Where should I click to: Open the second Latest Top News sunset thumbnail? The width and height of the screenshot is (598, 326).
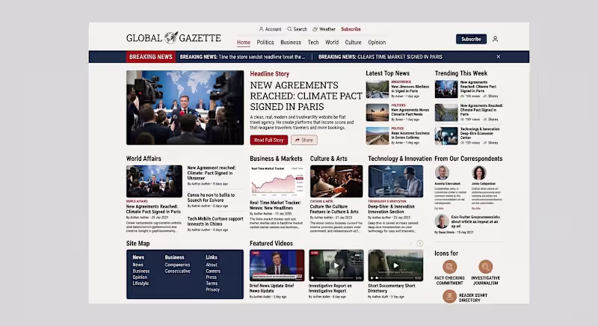377,112
